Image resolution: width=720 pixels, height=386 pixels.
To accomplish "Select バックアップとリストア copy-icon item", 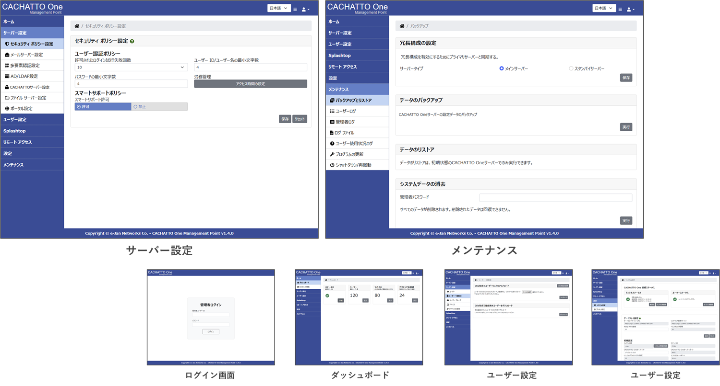I will tap(357, 101).
